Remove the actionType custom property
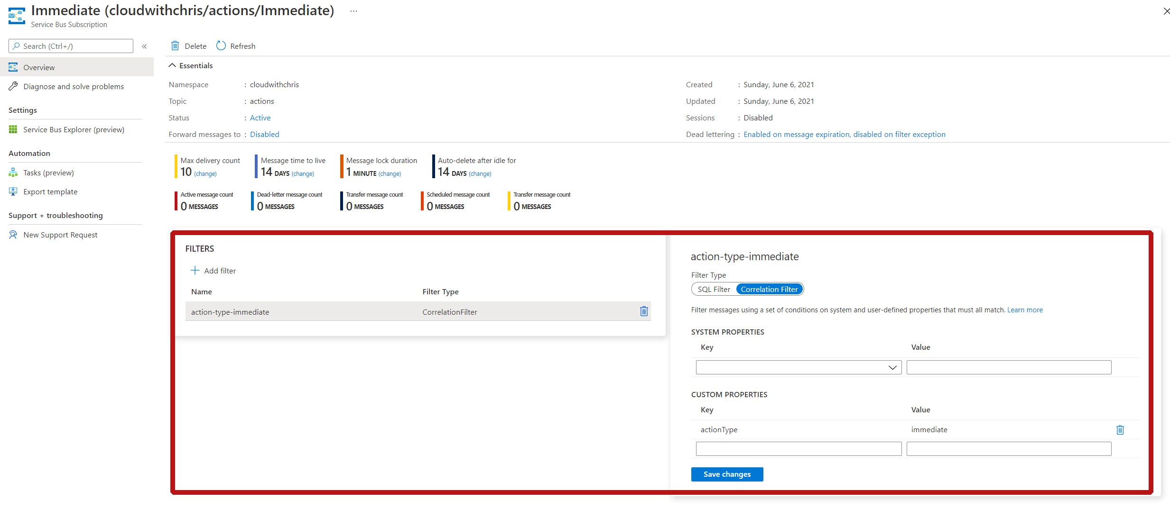The image size is (1170, 509). point(1120,429)
